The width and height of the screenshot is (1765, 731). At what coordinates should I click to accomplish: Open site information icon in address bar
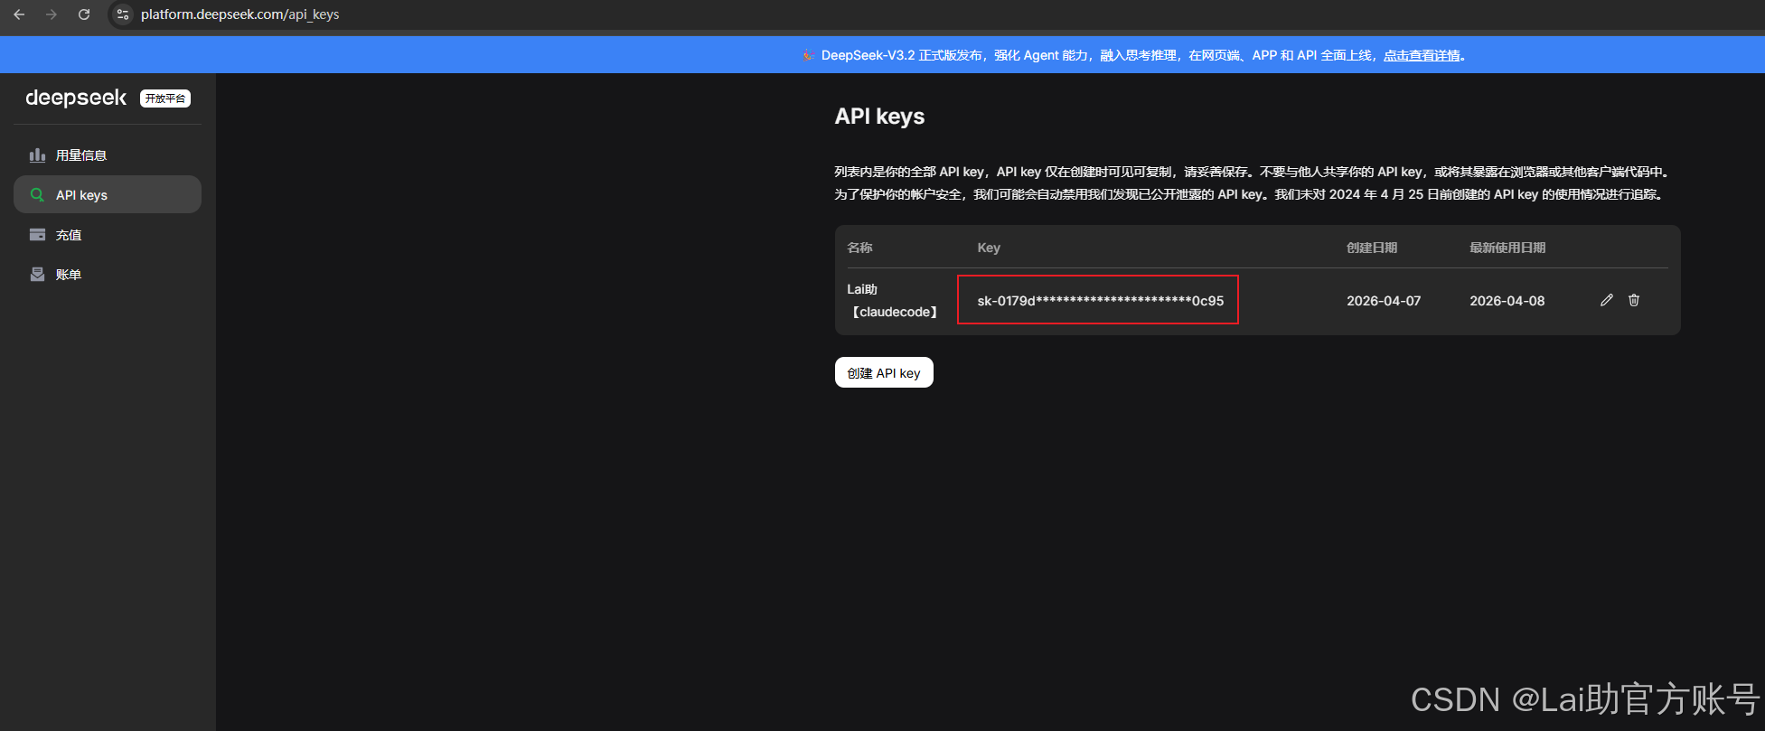[123, 14]
